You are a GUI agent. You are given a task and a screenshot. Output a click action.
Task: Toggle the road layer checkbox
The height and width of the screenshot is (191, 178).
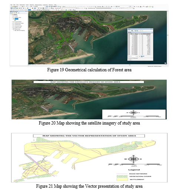pos(14,16)
